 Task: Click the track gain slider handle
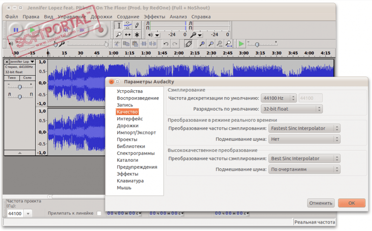click(x=20, y=87)
